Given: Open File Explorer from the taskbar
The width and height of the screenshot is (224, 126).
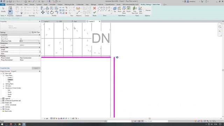Looking at the screenshot, I should point(20,124).
